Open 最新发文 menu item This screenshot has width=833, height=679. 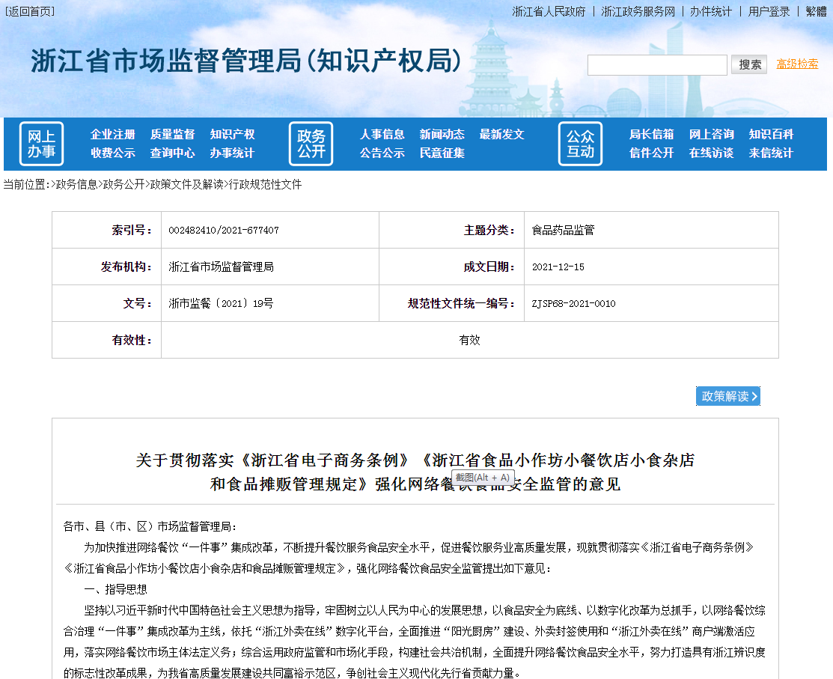pyautogui.click(x=502, y=135)
